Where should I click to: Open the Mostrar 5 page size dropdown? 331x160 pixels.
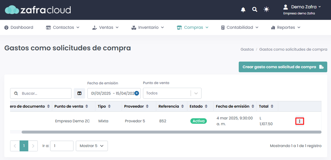92,146
